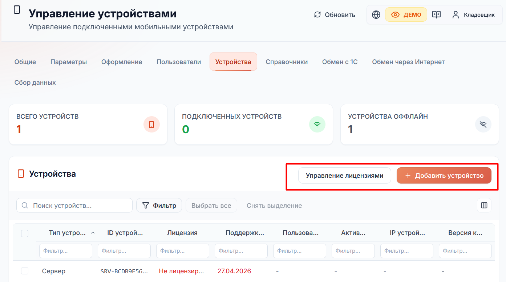Click the globe language icon
Screen dimensions: 506x282
tap(376, 15)
